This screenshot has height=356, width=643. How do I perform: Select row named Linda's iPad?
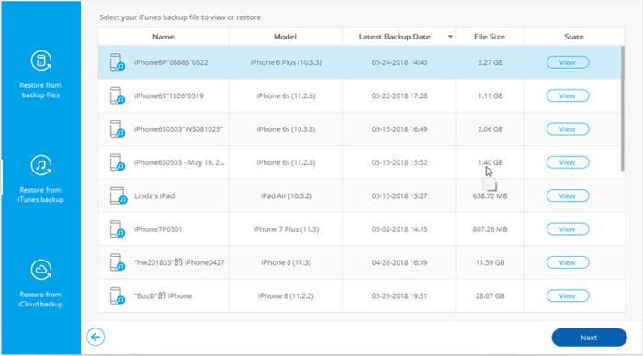[x=361, y=195]
